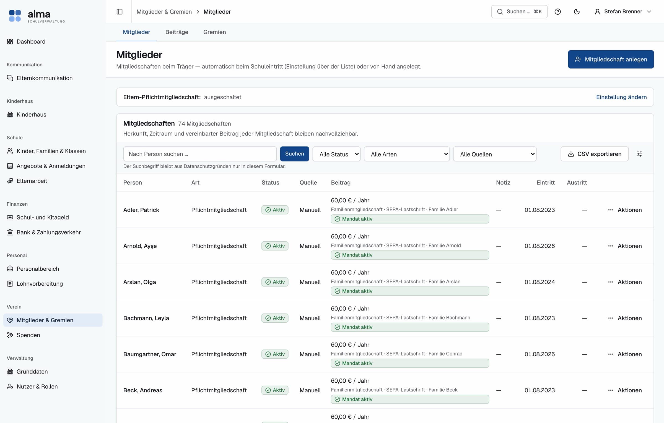Open Grunddaten under Verwaltung
664x423 pixels.
click(53, 372)
